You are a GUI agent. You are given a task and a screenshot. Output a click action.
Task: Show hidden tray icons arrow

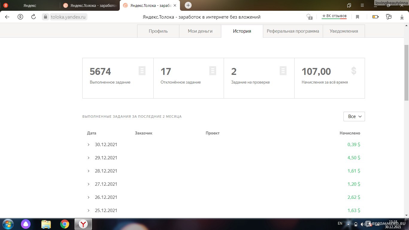[x=349, y=224]
